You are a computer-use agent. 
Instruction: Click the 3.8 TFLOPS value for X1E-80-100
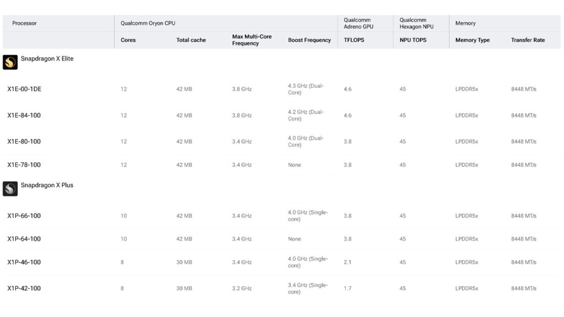pyautogui.click(x=348, y=141)
